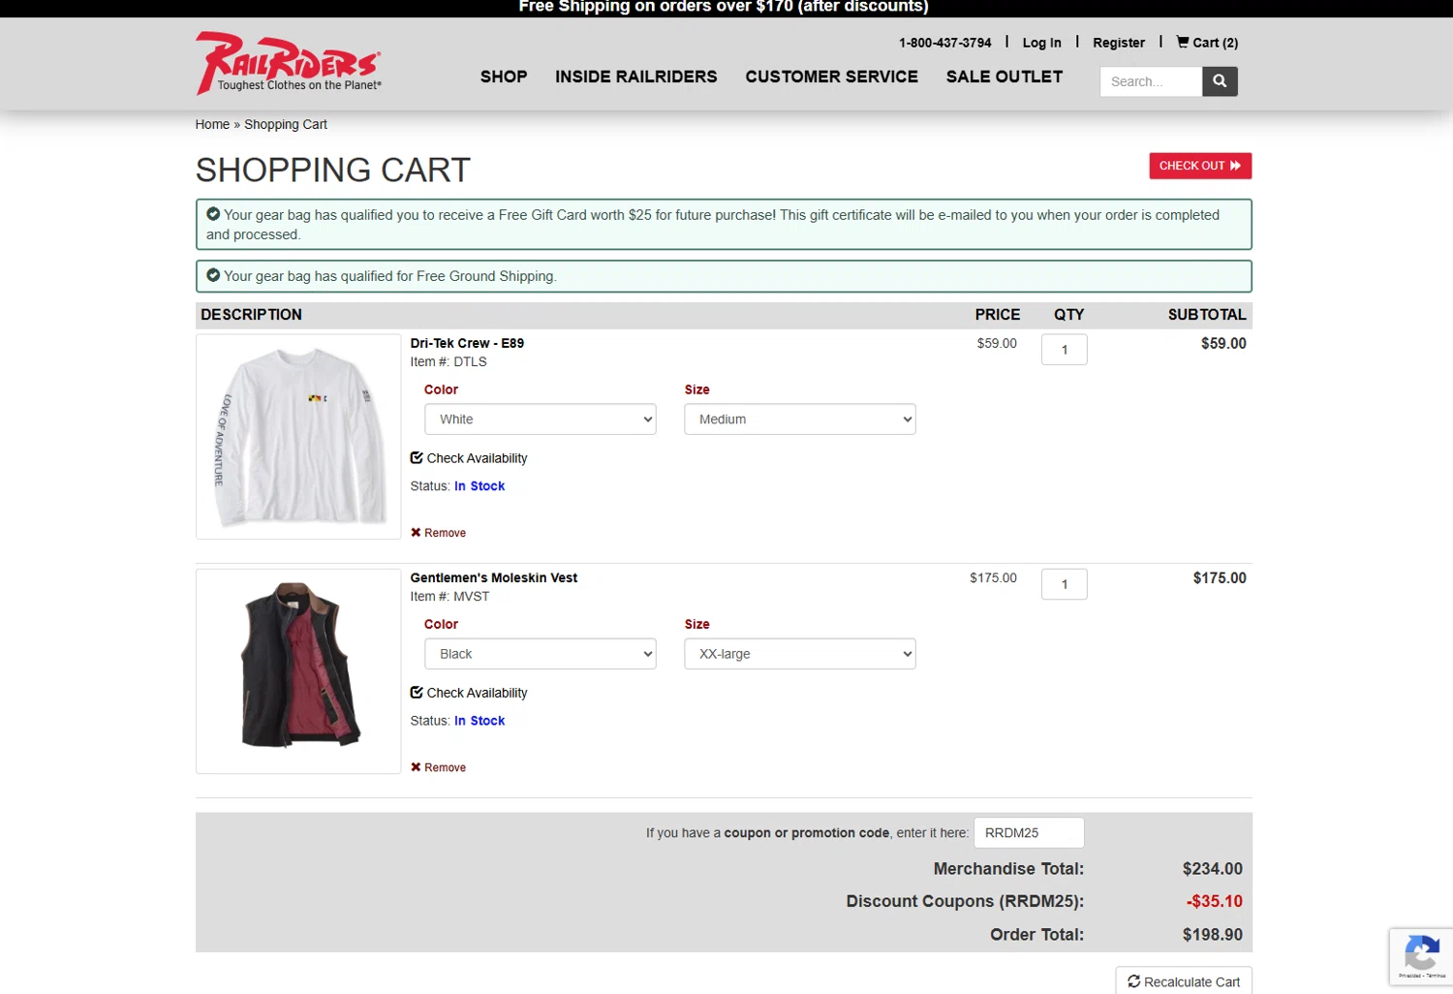1453x994 pixels.
Task: Click the reCAPTCHA badge
Action: pyautogui.click(x=1421, y=957)
